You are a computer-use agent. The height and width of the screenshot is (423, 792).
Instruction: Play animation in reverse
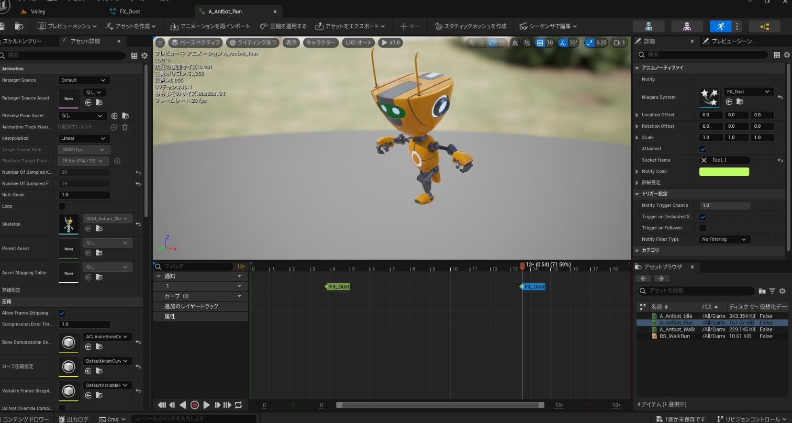tap(183, 405)
